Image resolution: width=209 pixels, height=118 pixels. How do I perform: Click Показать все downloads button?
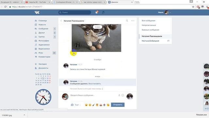click(x=201, y=115)
